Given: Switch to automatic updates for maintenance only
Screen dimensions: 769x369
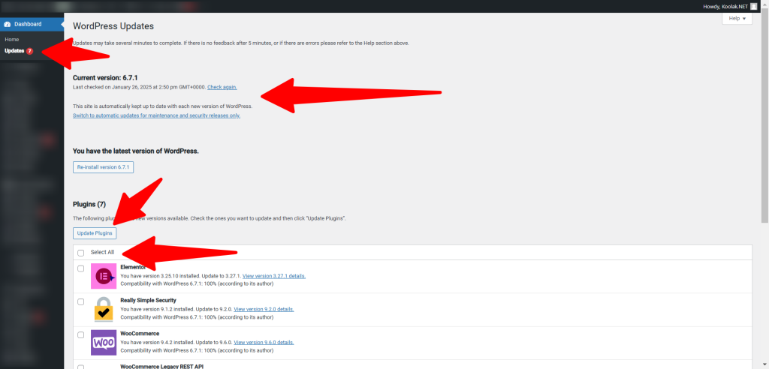Looking at the screenshot, I should click(156, 115).
